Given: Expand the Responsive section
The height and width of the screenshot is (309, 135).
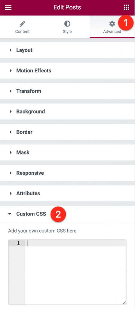Looking at the screenshot, I should pyautogui.click(x=67, y=173).
